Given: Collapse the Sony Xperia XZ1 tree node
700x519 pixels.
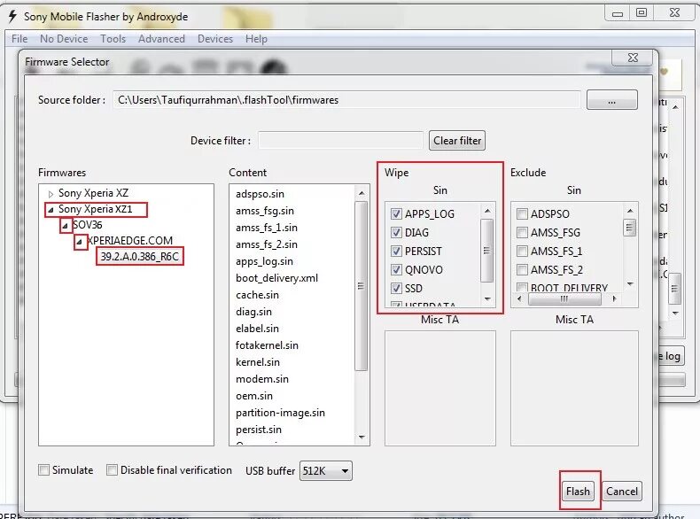Looking at the screenshot, I should [51, 209].
